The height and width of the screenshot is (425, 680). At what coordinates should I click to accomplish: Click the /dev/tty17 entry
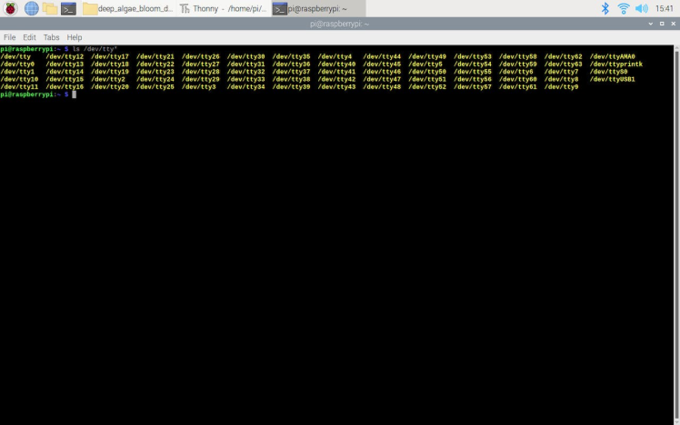click(110, 56)
